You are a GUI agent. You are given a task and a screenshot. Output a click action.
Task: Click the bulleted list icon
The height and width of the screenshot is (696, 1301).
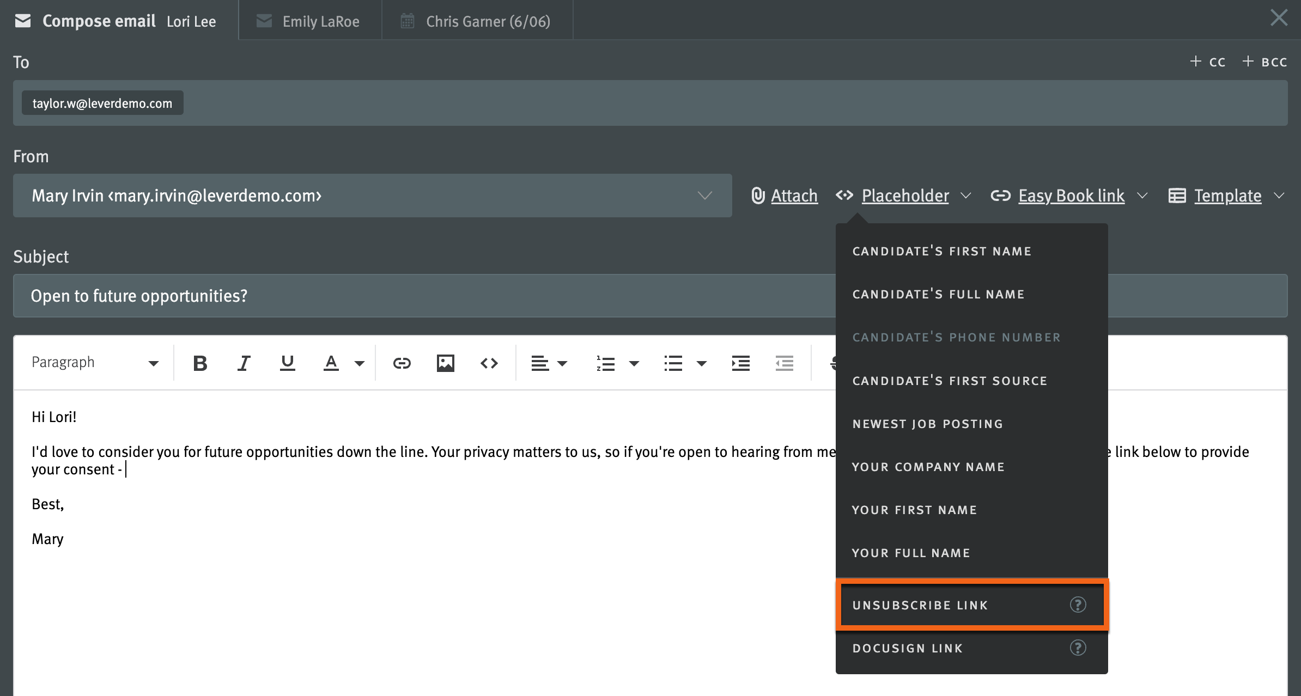click(673, 363)
